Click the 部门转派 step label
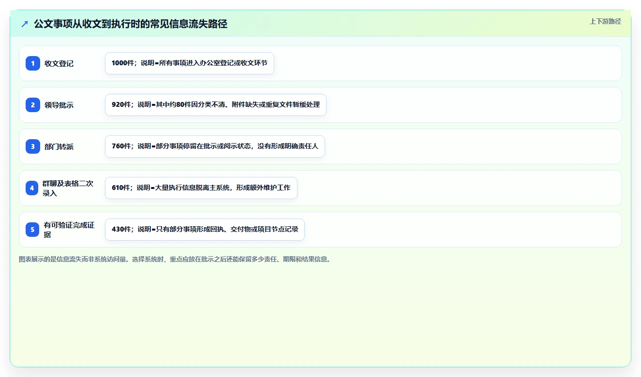The width and height of the screenshot is (641, 377). click(x=59, y=146)
